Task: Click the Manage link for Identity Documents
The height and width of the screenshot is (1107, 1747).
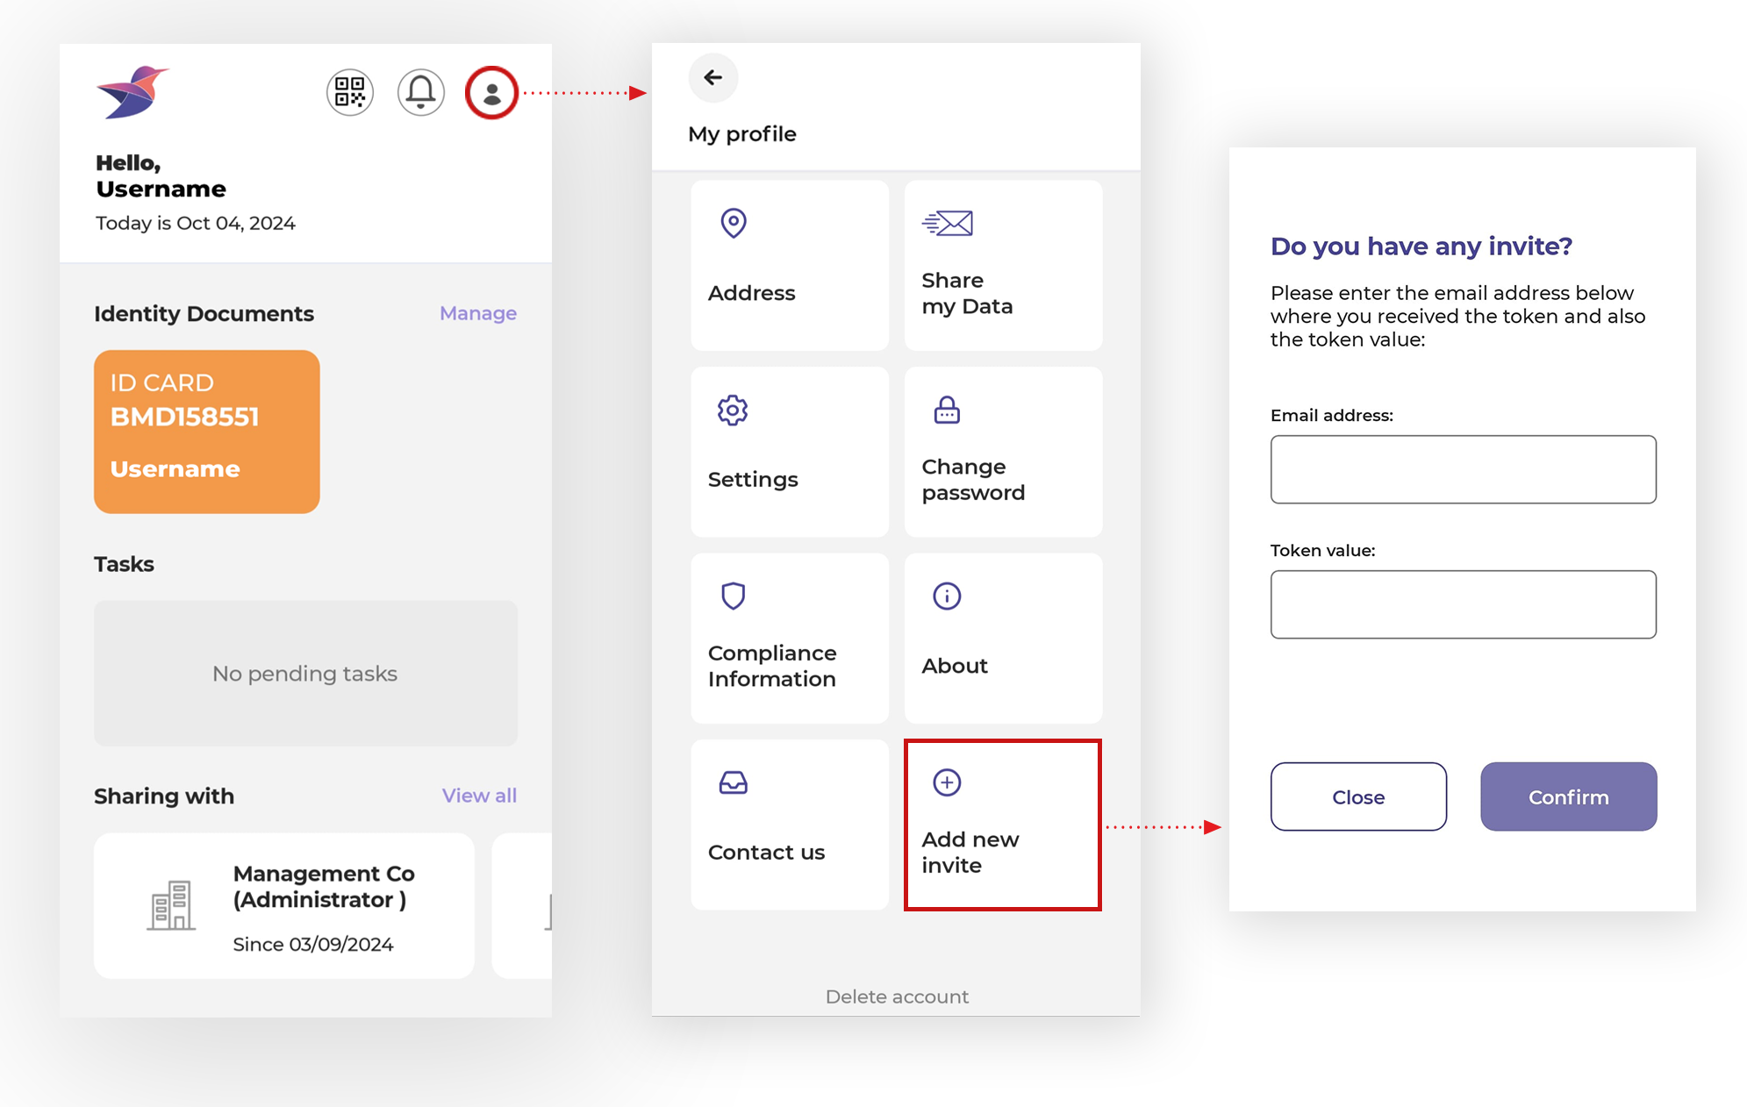Action: pyautogui.click(x=478, y=313)
